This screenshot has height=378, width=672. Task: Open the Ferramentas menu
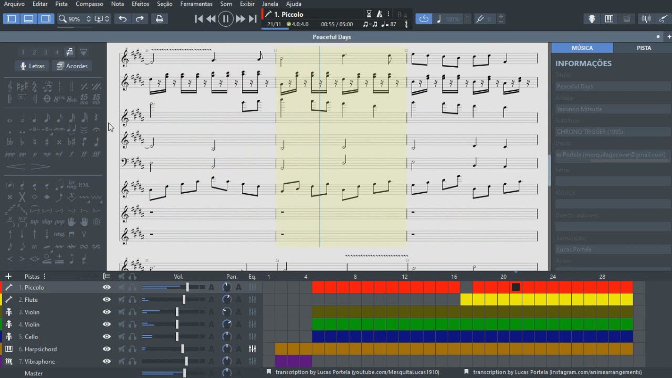click(x=196, y=4)
